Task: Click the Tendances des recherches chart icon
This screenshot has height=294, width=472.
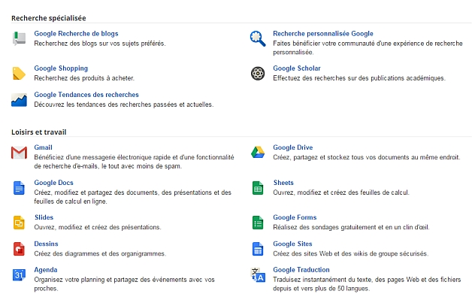Action: [x=19, y=100]
